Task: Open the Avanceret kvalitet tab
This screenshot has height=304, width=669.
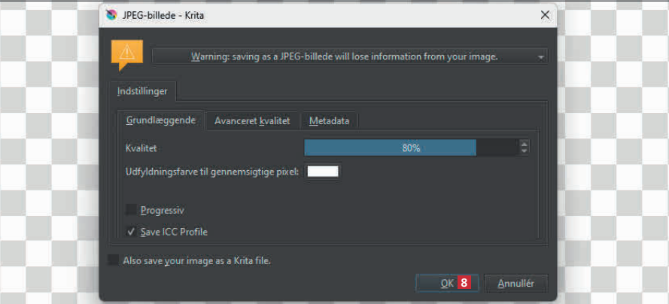Action: pyautogui.click(x=252, y=120)
